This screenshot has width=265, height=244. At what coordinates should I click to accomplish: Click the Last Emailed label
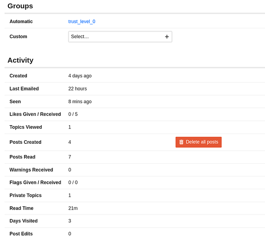pyautogui.click(x=24, y=89)
